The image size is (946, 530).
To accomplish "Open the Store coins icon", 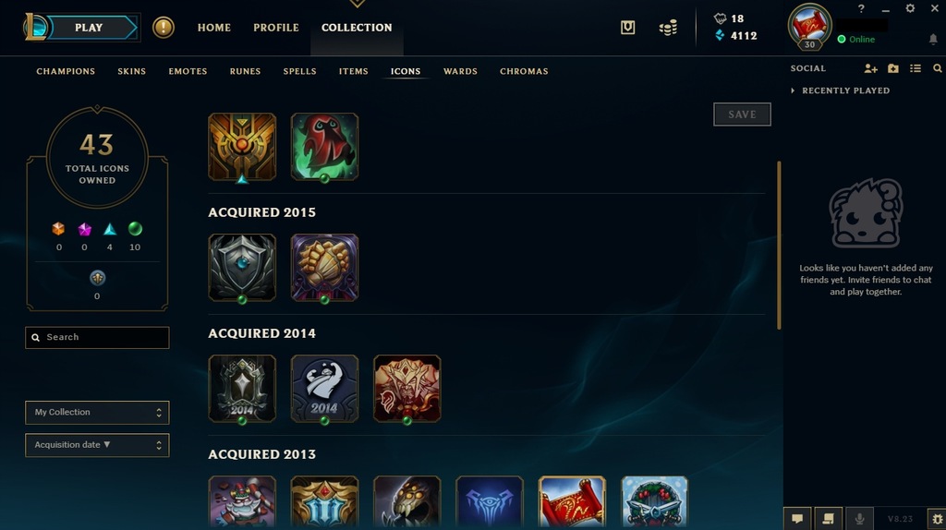I will pyautogui.click(x=668, y=28).
